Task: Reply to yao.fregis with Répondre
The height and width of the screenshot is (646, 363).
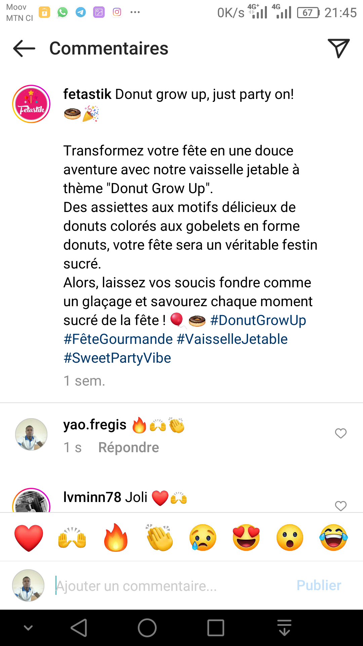Action: (x=128, y=447)
